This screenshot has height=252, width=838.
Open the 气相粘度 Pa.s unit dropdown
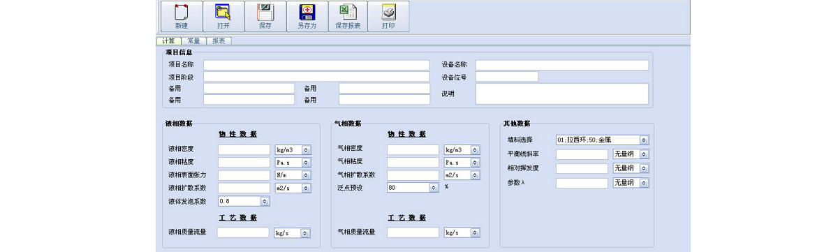coord(462,163)
